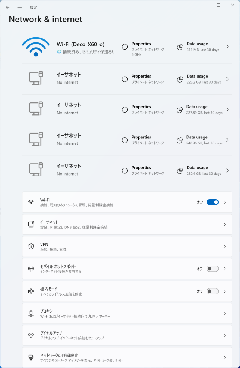Select the Wi-Fi (Deco_X60_o) connection title
Viewport: 240px width, 368px height.
81,44
